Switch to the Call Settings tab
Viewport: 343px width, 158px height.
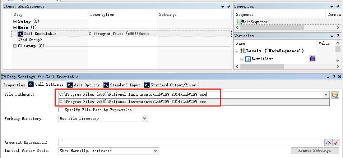coord(46,84)
